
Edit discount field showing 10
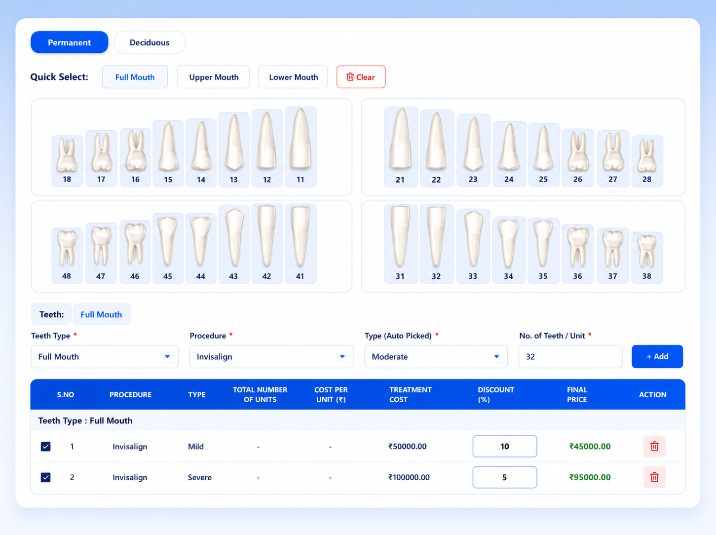click(505, 446)
